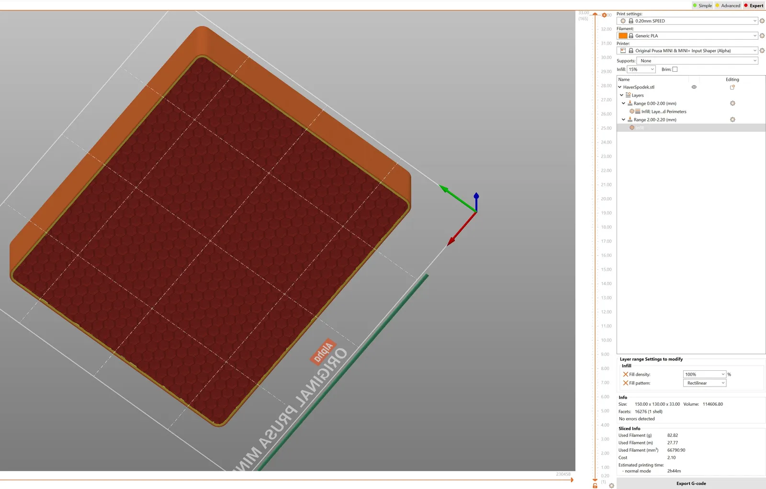Click settings gear for Range 0.00-2.00
Screen dimensions: 766x489
732,103
